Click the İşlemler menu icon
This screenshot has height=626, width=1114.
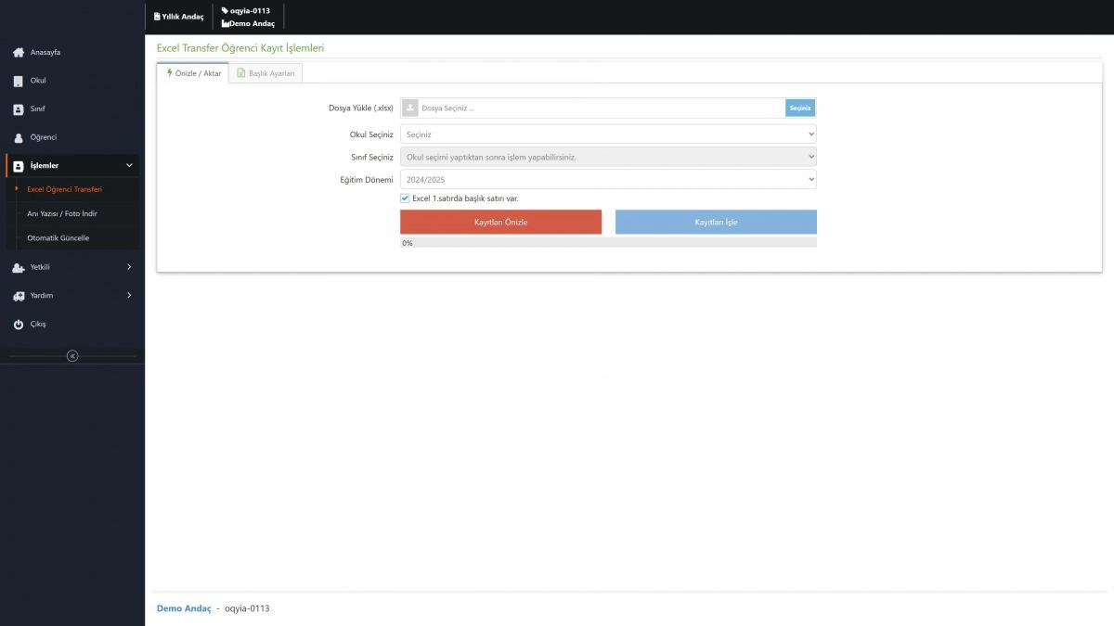18,166
